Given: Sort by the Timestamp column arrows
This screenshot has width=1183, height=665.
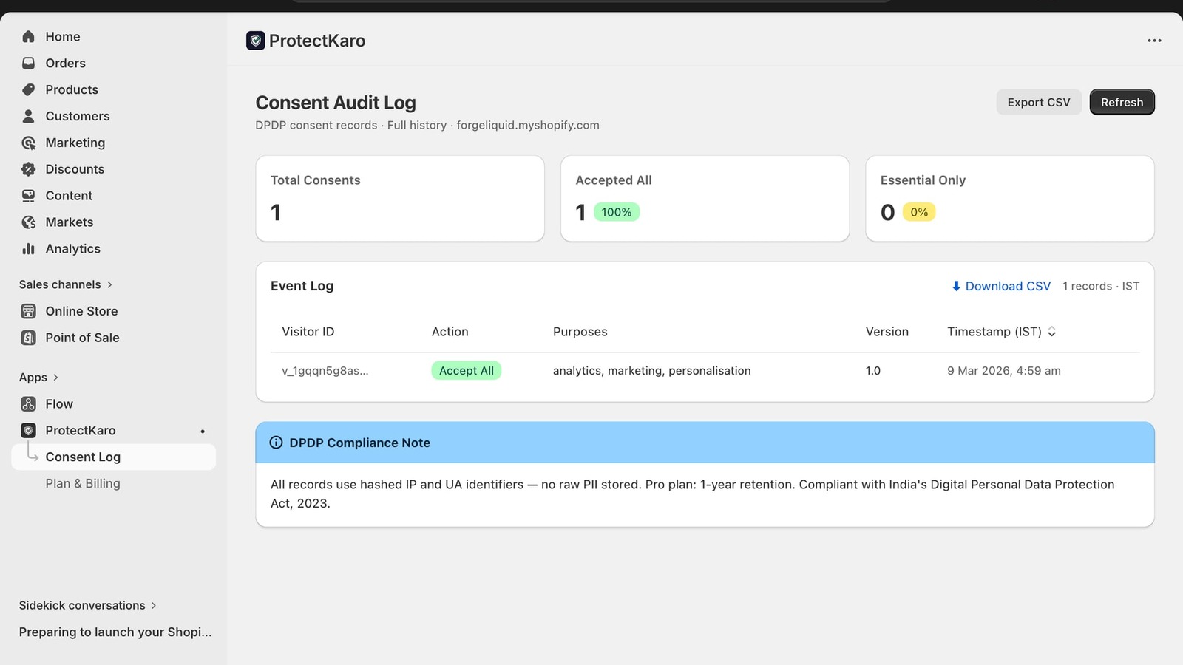Looking at the screenshot, I should [x=1051, y=332].
